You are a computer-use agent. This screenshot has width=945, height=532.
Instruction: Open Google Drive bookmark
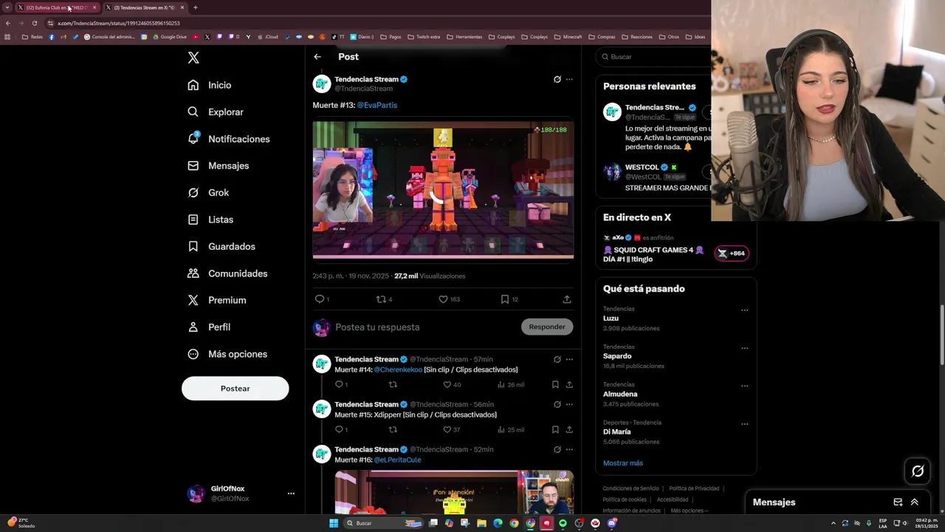170,37
